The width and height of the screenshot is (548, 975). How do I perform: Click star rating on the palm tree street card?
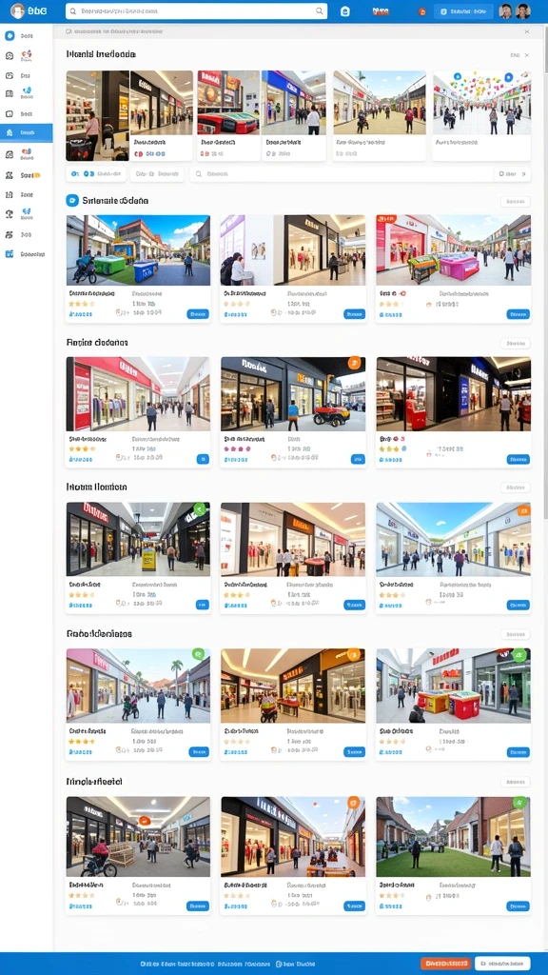[82, 742]
